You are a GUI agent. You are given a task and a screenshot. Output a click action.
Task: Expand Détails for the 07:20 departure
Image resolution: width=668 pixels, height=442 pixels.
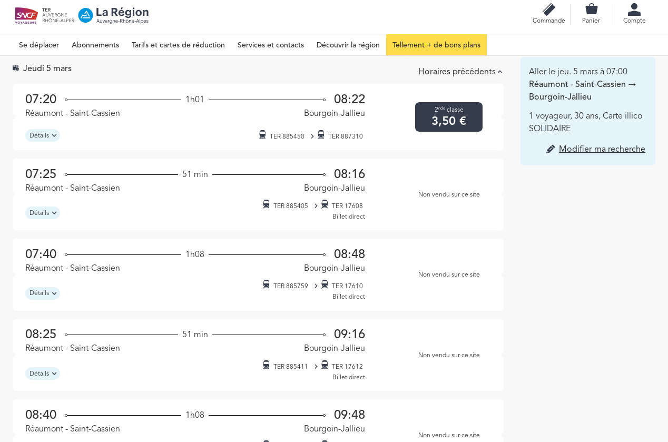click(43, 135)
